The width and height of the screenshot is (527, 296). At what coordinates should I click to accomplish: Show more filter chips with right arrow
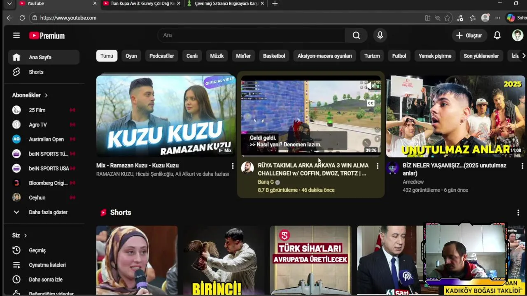click(x=523, y=56)
